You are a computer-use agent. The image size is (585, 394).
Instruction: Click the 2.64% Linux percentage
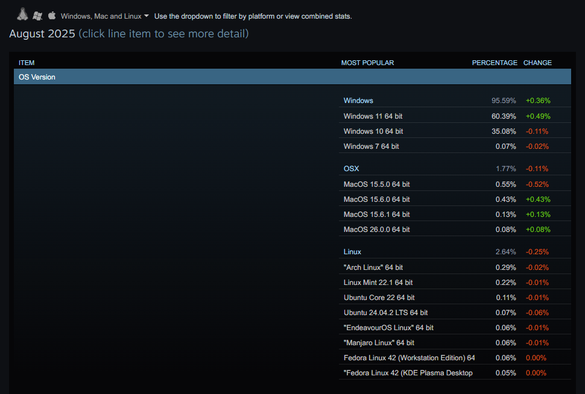click(x=505, y=252)
